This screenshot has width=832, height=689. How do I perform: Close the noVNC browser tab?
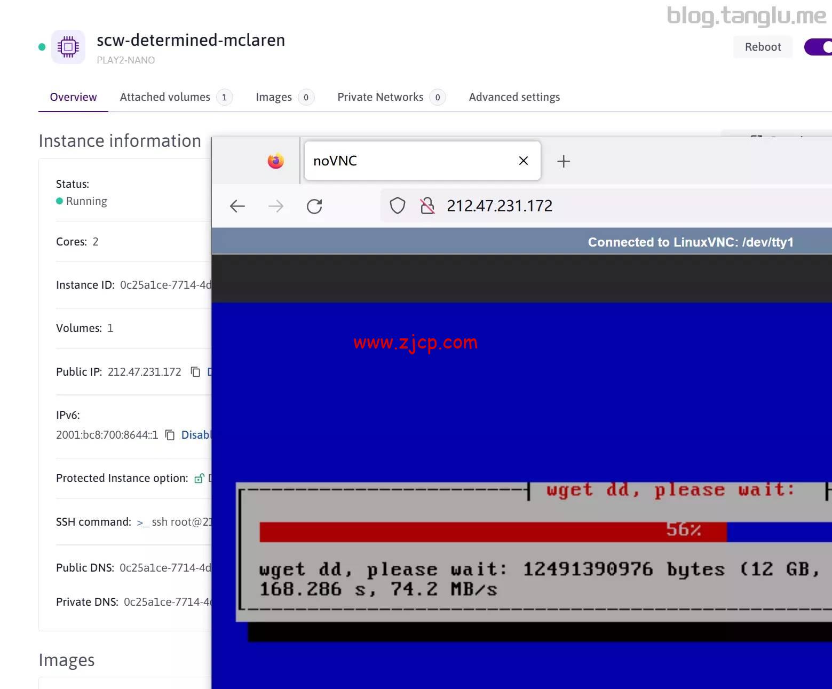523,161
